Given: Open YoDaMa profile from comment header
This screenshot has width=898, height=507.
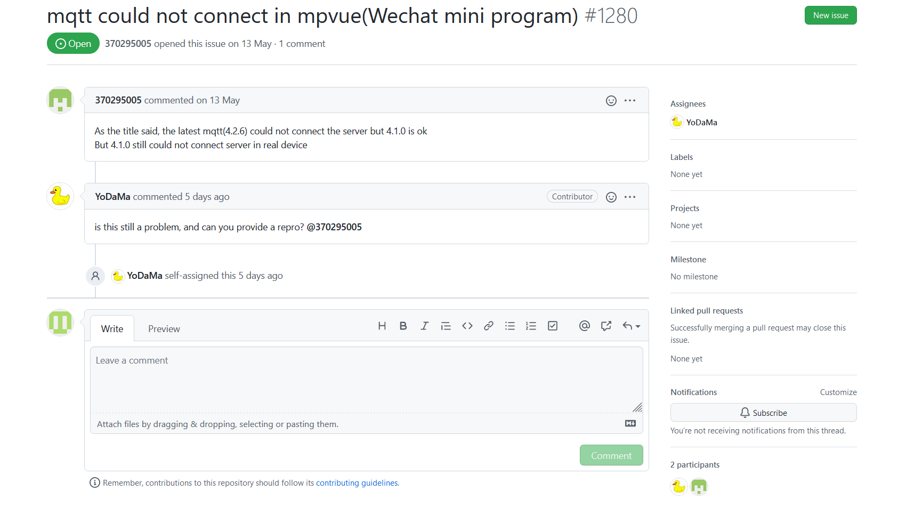Looking at the screenshot, I should [112, 197].
